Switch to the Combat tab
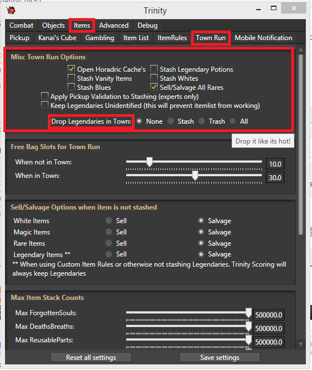Image resolution: width=312 pixels, height=370 pixels. coord(21,25)
